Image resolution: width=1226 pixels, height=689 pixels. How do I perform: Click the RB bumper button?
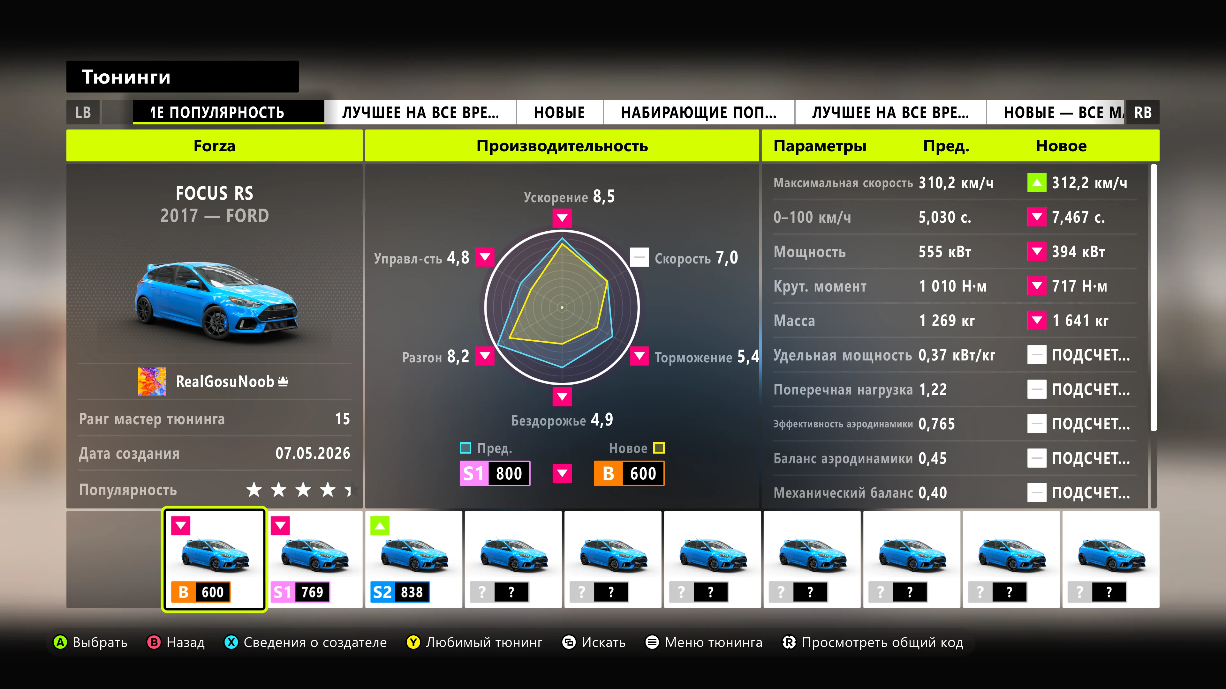pos(1142,112)
